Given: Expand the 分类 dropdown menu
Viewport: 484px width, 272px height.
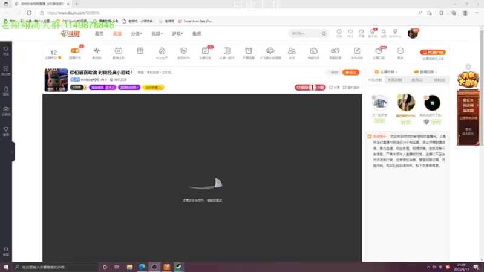Looking at the screenshot, I should pyautogui.click(x=137, y=34).
